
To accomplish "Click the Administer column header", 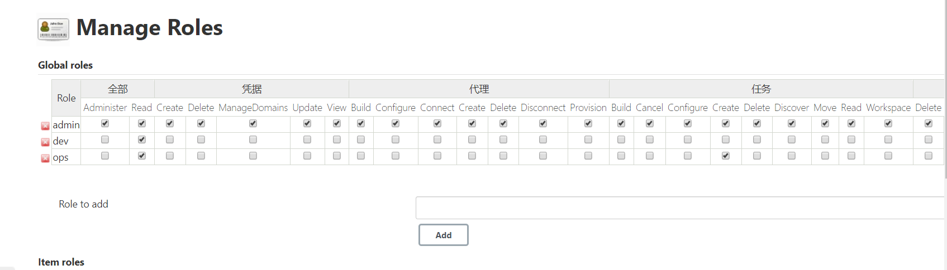I will tap(105, 108).
